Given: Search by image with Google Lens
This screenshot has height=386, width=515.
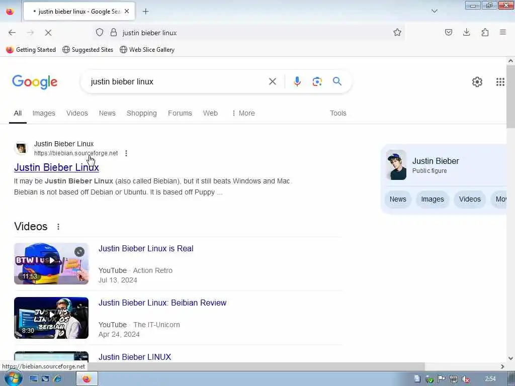Looking at the screenshot, I should click(x=317, y=81).
